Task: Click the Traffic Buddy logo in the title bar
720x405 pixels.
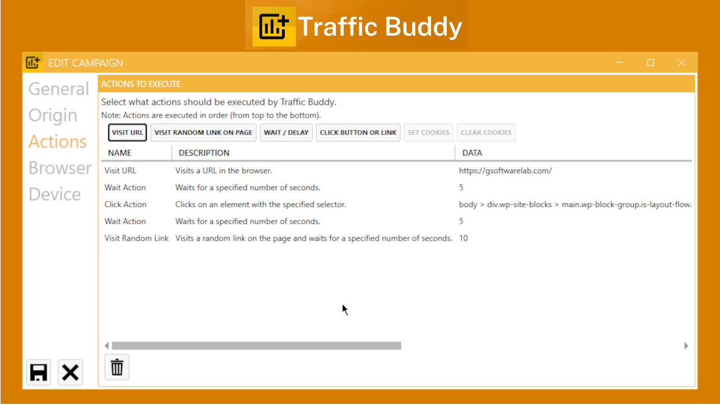Action: (x=32, y=62)
